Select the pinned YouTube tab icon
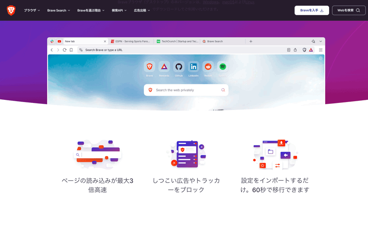Viewport: 368px width, 227px height. click(x=59, y=41)
